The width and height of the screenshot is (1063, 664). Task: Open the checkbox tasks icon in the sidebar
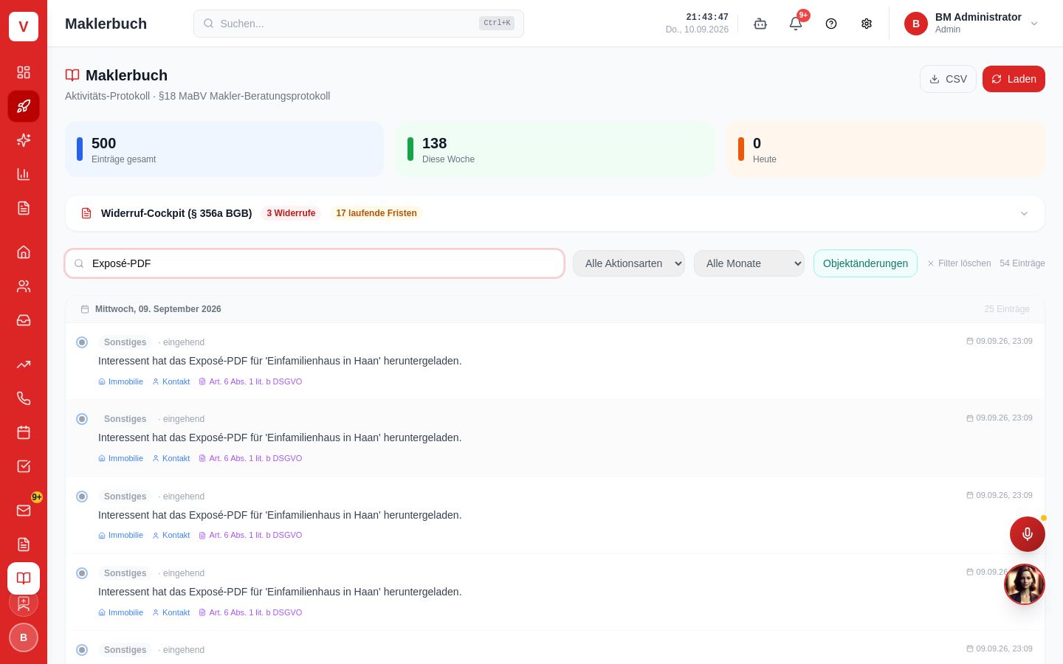tap(24, 466)
